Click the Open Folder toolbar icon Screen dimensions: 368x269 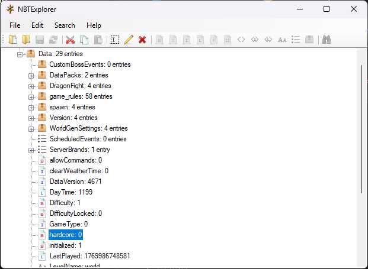pos(27,40)
